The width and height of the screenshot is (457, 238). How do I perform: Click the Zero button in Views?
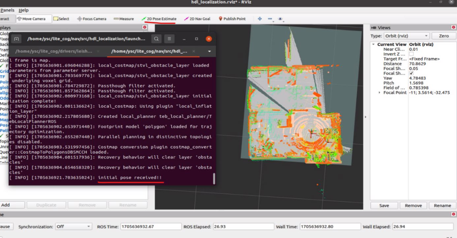pos(444,36)
